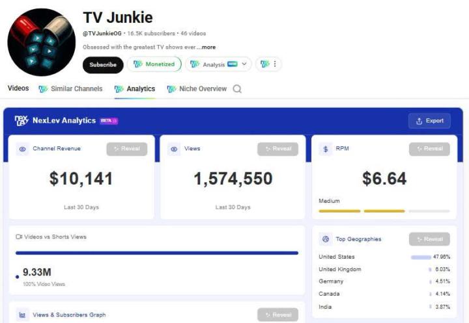
Task: Click the dollar icon beside RPM
Action: (x=326, y=149)
